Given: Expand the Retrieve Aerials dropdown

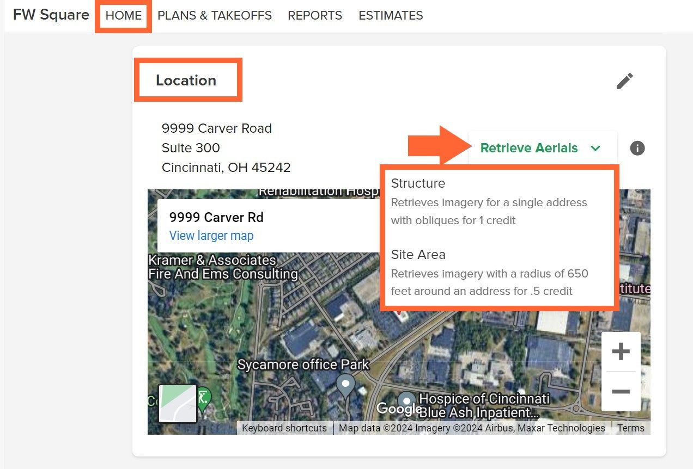Looking at the screenshot, I should click(x=543, y=148).
